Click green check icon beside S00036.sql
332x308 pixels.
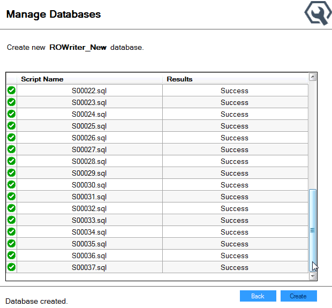tap(11, 256)
